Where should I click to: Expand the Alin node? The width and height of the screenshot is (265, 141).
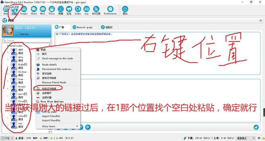pyautogui.click(x=8, y=59)
